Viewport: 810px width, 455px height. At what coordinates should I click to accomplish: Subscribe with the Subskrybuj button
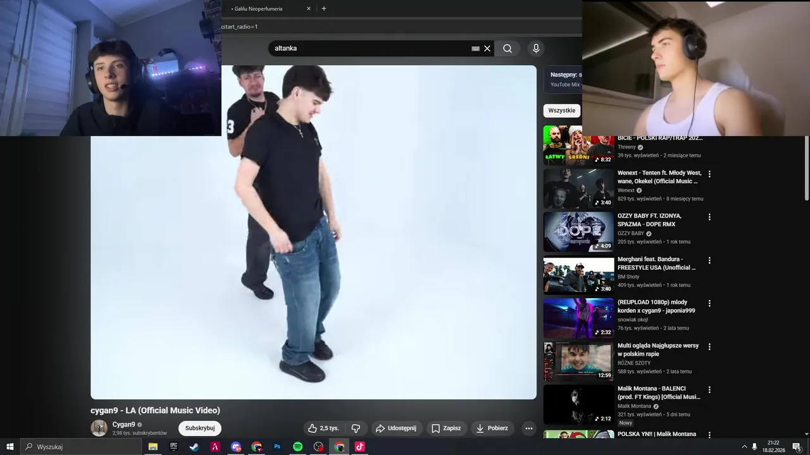[200, 428]
